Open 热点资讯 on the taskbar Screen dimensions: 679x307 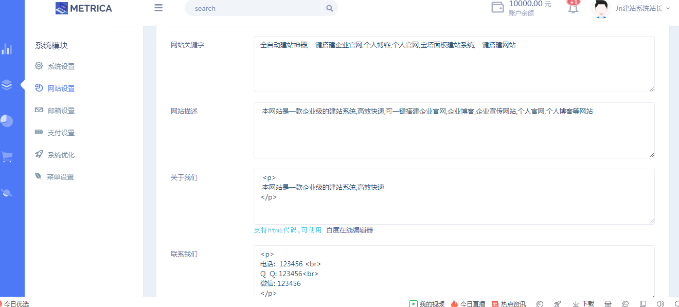point(508,303)
